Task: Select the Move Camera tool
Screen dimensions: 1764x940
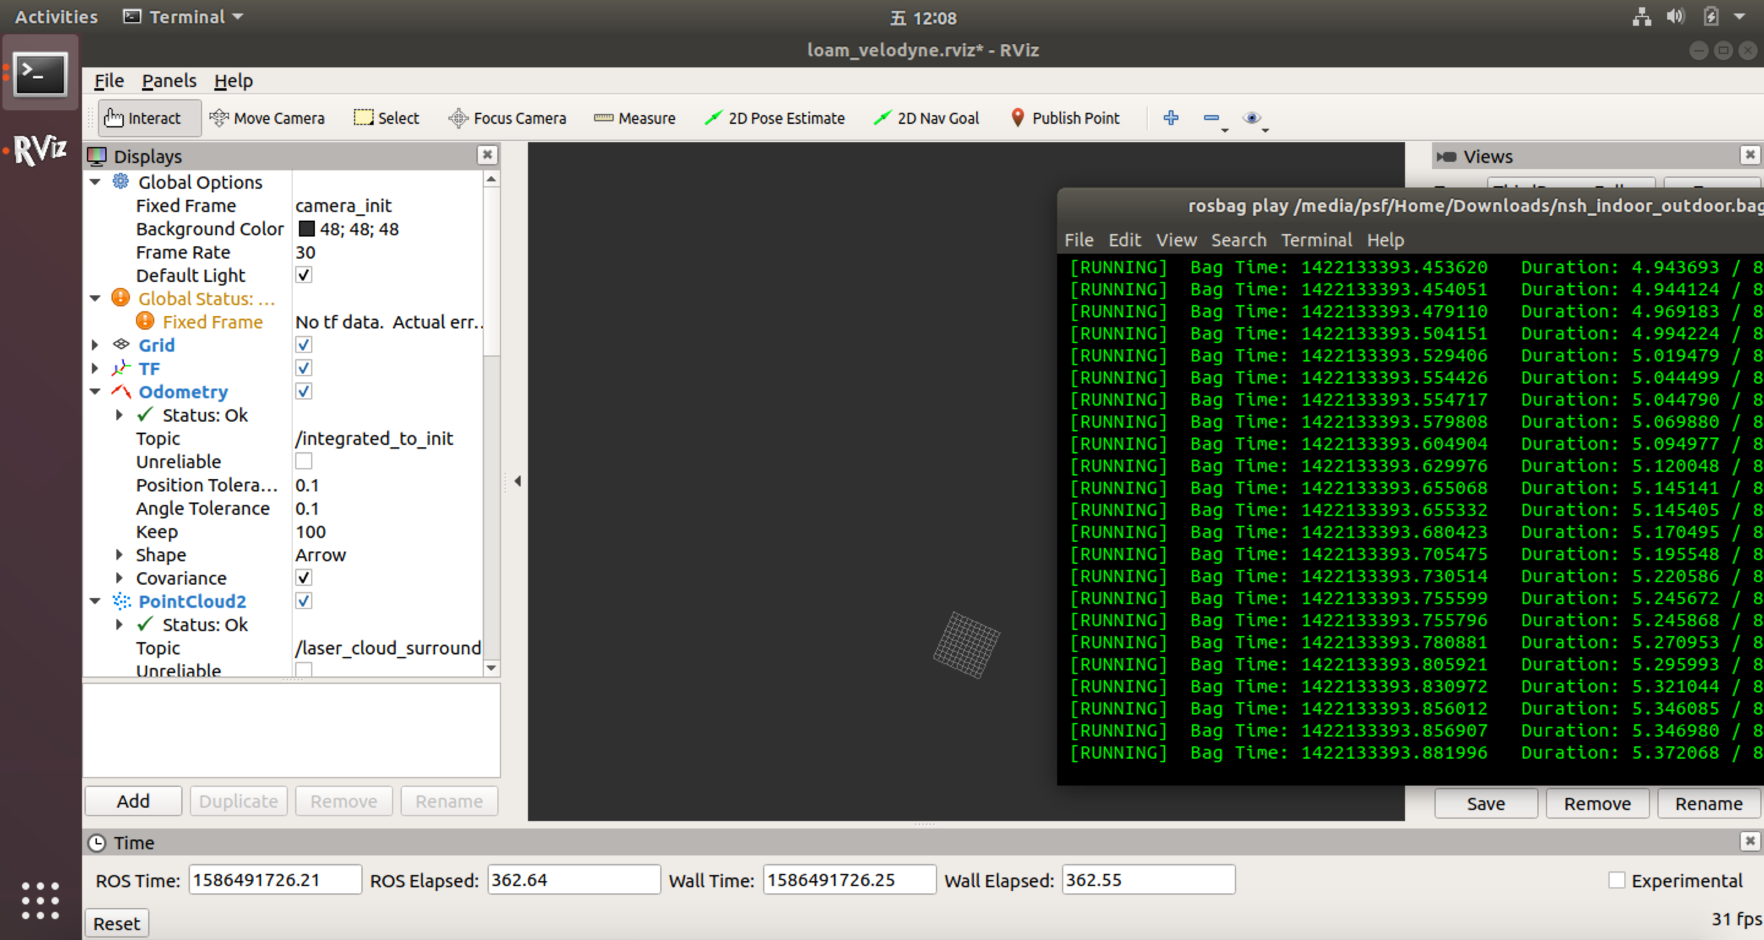Action: tap(267, 118)
